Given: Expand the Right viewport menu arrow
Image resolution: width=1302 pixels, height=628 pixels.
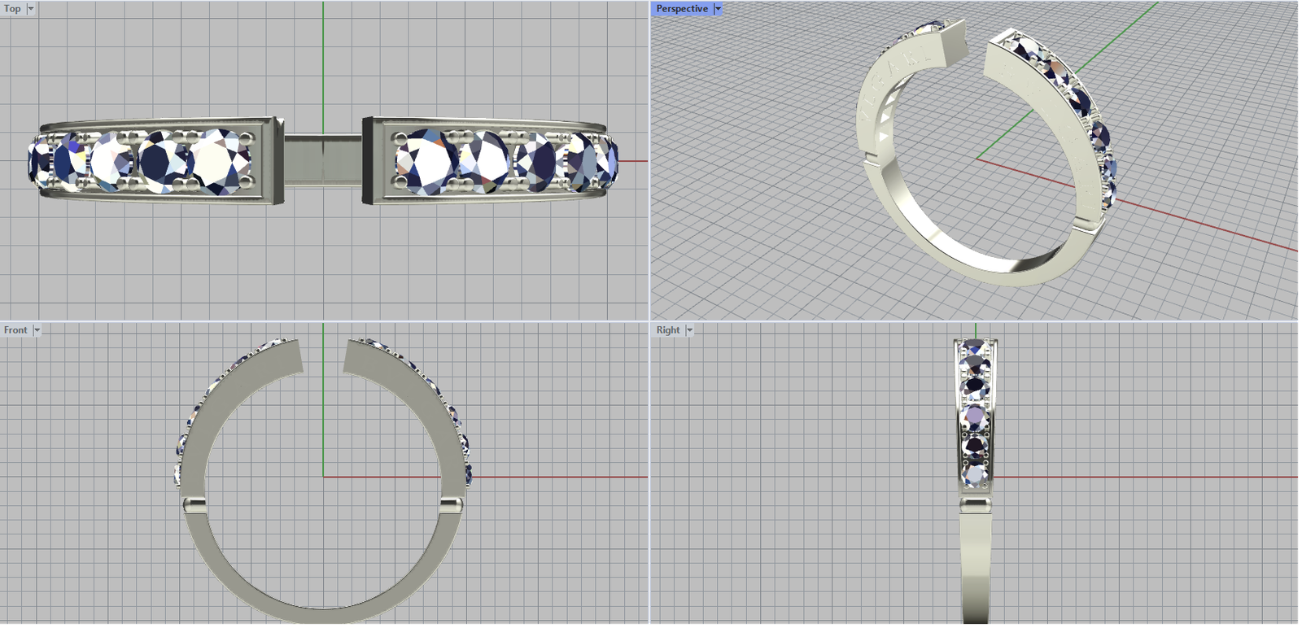Looking at the screenshot, I should coord(689,330).
